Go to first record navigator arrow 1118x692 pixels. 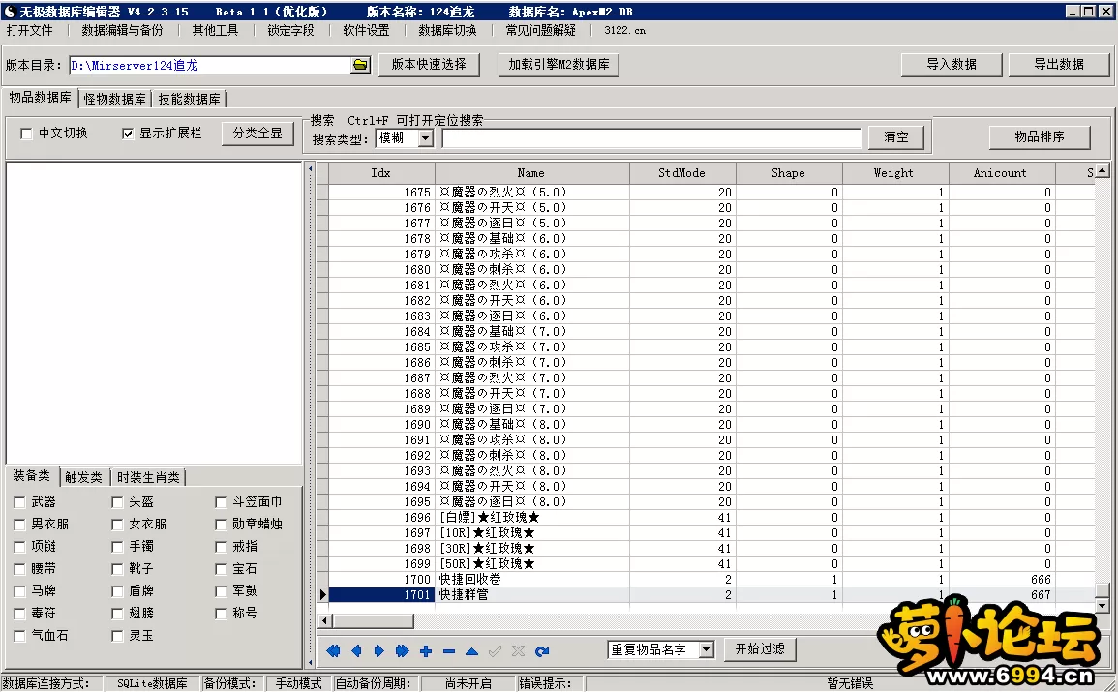[x=333, y=650]
